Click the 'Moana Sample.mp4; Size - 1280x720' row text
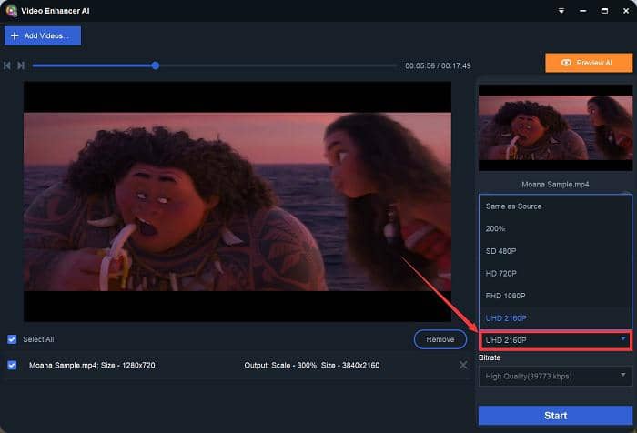The height and width of the screenshot is (433, 637). click(92, 365)
